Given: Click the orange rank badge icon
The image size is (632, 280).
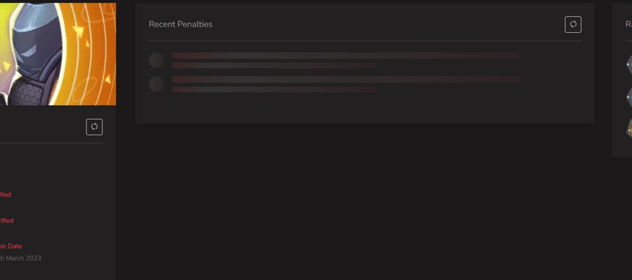Looking at the screenshot, I should [628, 129].
